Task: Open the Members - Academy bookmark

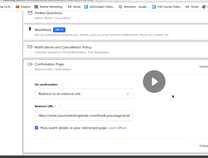Action: tap(134, 7)
